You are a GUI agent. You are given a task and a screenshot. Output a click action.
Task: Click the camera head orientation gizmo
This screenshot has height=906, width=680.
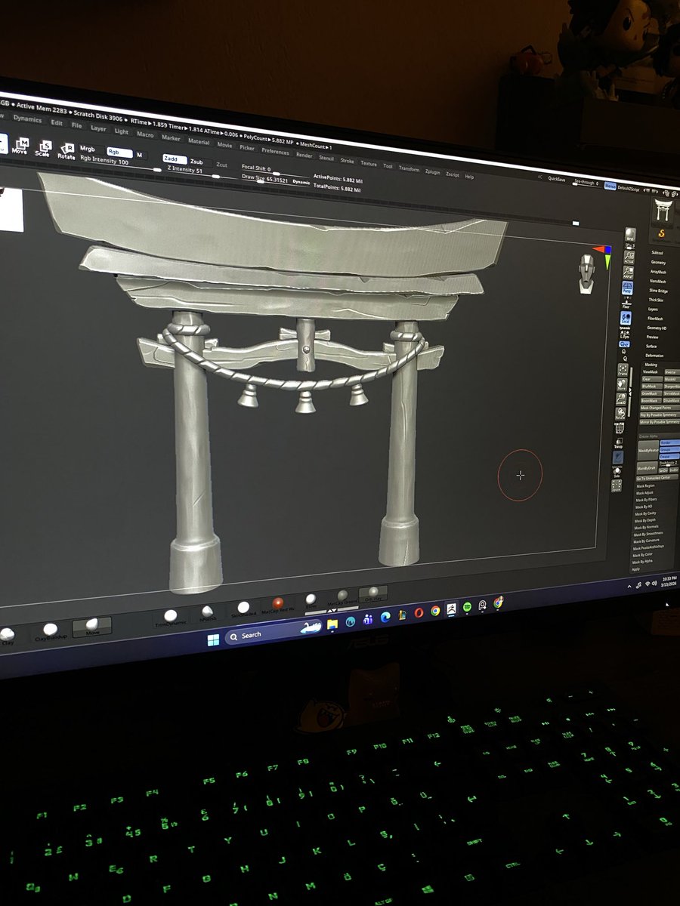[x=586, y=273]
